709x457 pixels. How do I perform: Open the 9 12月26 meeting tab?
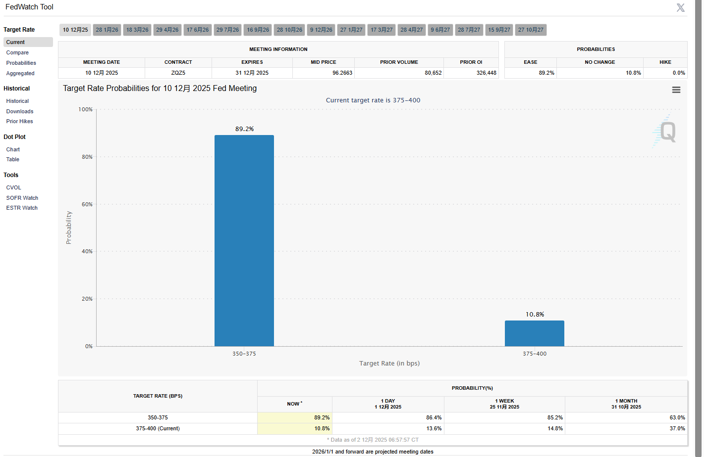(x=321, y=30)
